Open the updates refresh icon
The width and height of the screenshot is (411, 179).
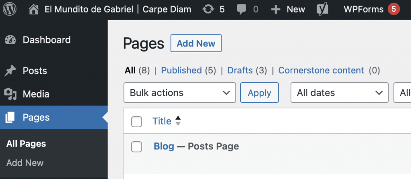[208, 9]
